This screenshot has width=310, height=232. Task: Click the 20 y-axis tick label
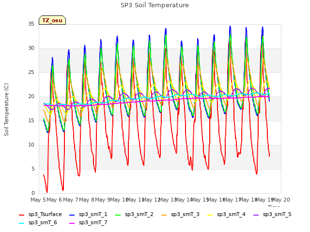[x=31, y=97]
